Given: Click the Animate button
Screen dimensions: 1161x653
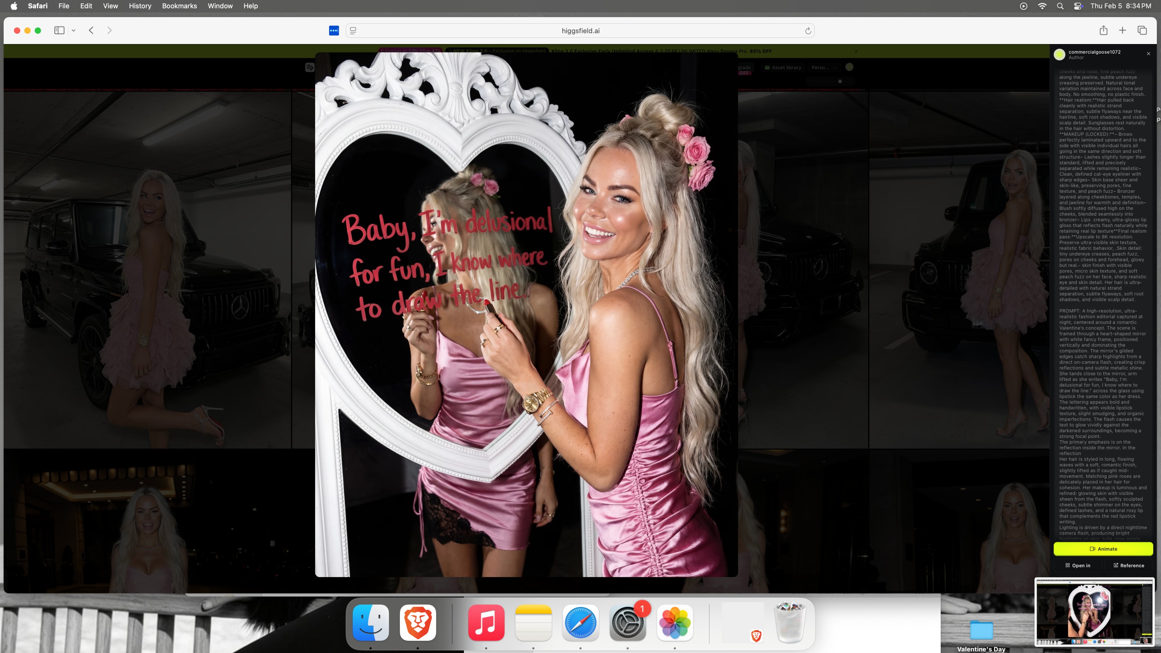Looking at the screenshot, I should point(1103,549).
